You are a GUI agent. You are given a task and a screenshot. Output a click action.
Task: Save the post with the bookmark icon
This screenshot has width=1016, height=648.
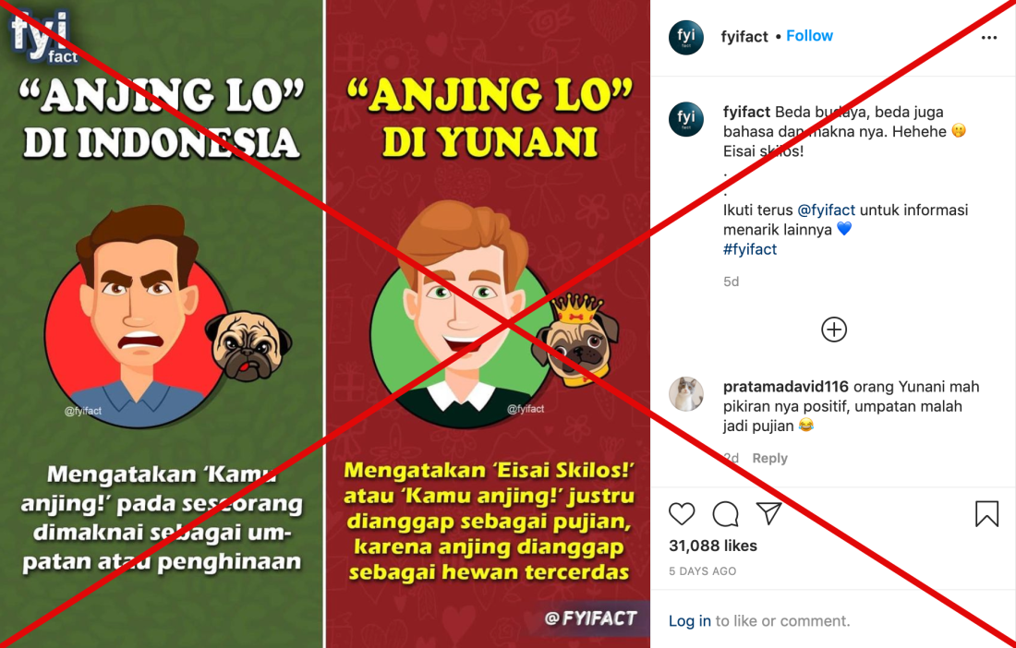[986, 514]
